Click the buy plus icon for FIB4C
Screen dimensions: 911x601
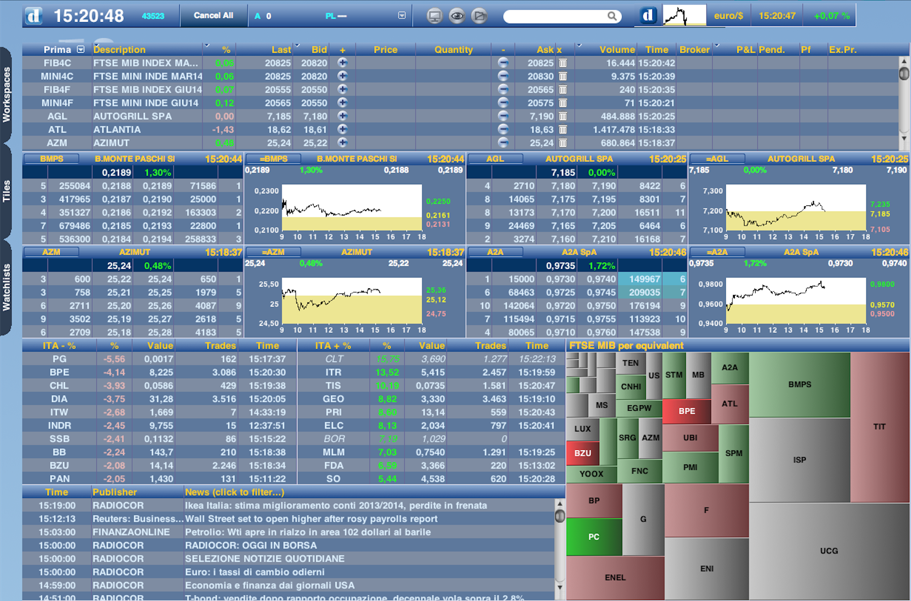click(x=343, y=63)
